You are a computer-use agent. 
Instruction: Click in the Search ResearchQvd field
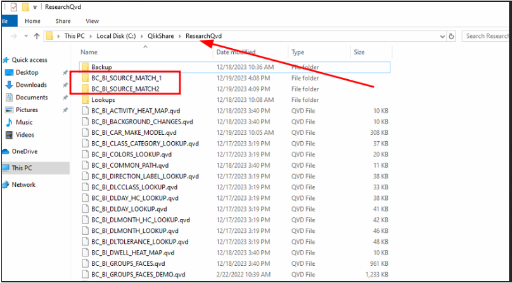(487, 36)
